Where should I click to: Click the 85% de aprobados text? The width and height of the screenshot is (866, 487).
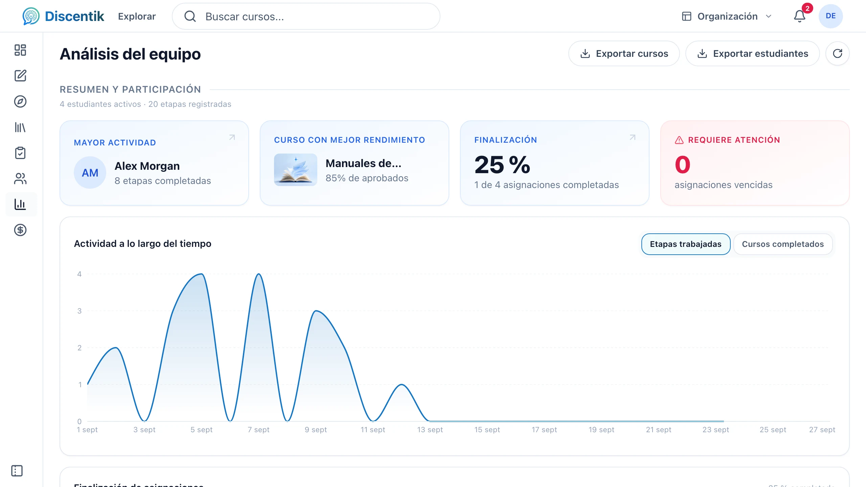coord(367,178)
